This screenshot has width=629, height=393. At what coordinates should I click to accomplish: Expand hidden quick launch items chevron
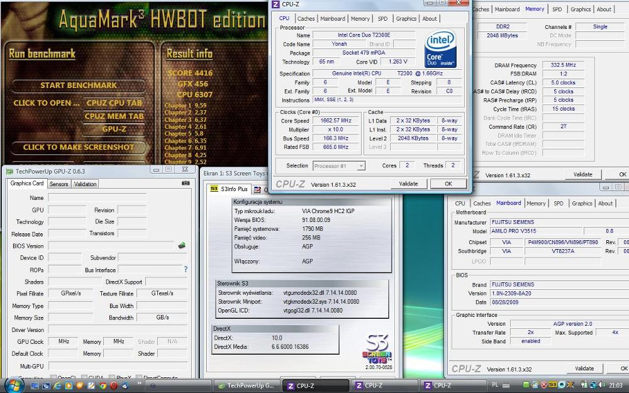tap(139, 383)
